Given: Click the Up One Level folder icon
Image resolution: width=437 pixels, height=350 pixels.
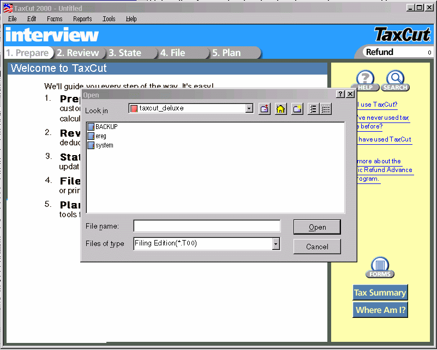Looking at the screenshot, I should point(264,109).
